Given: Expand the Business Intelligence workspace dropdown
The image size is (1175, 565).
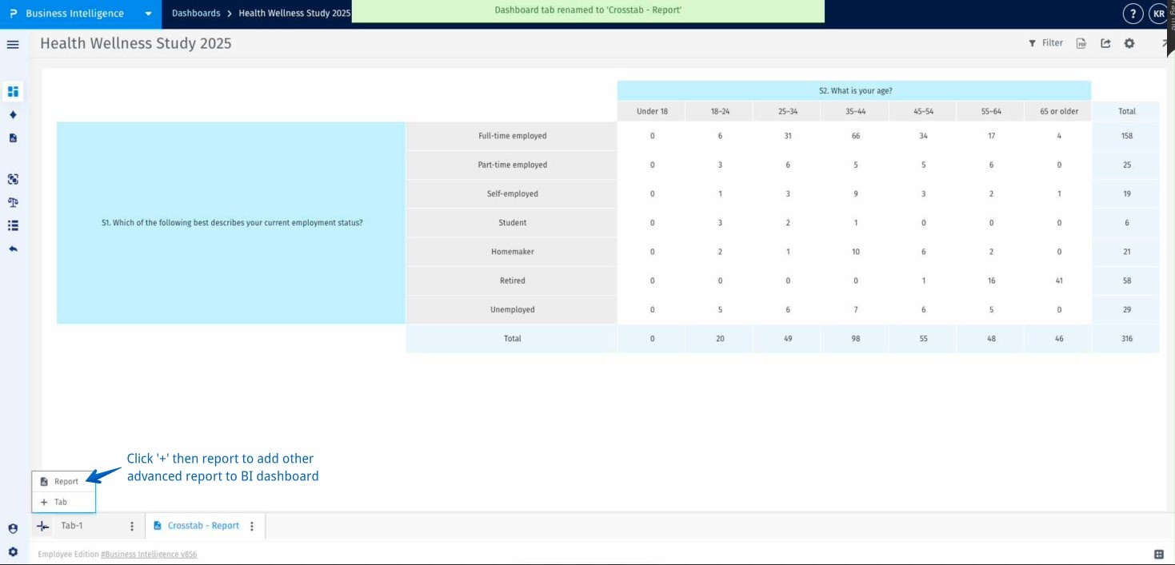Looking at the screenshot, I should pos(147,13).
